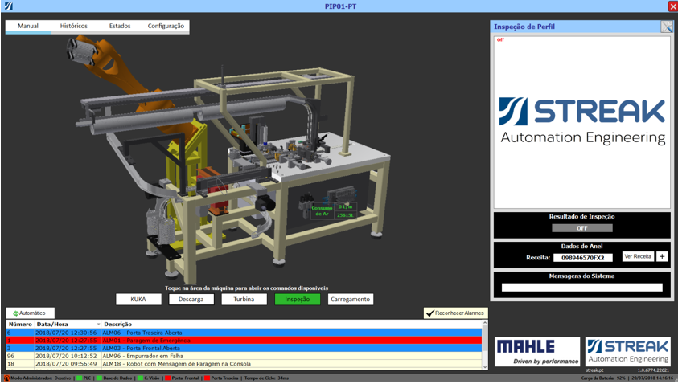The width and height of the screenshot is (678, 384).
Task: Open the Data/Hora column sort dropdown
Action: [98, 325]
